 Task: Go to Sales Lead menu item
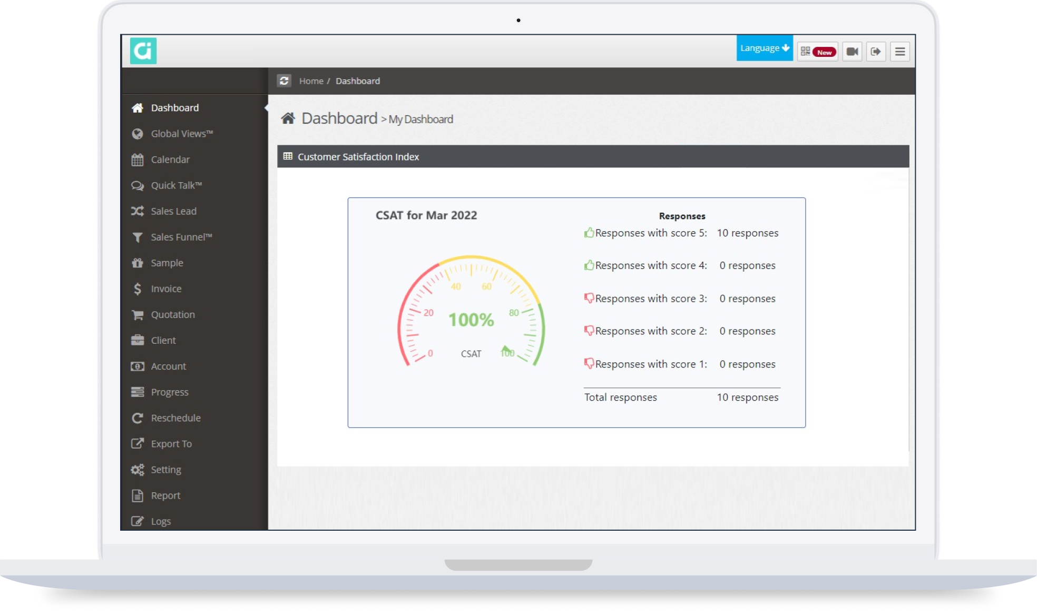(x=173, y=211)
